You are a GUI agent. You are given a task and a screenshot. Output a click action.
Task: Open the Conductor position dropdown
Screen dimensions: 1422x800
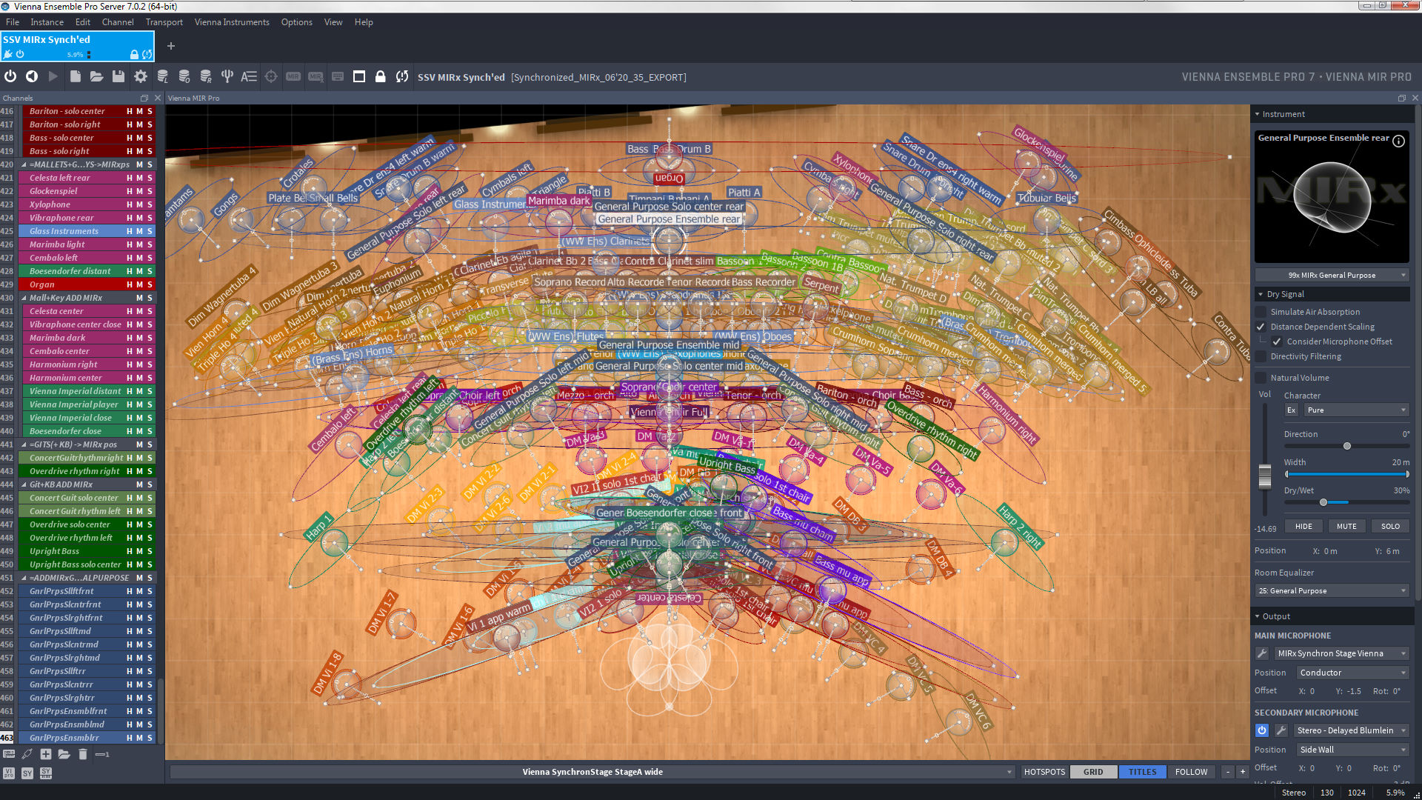1352,673
